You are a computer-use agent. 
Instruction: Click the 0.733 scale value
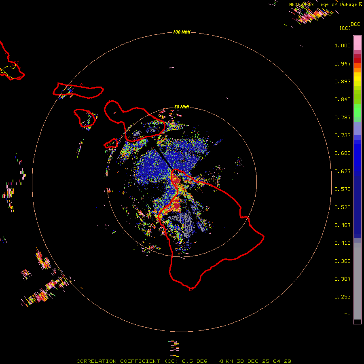(343, 135)
